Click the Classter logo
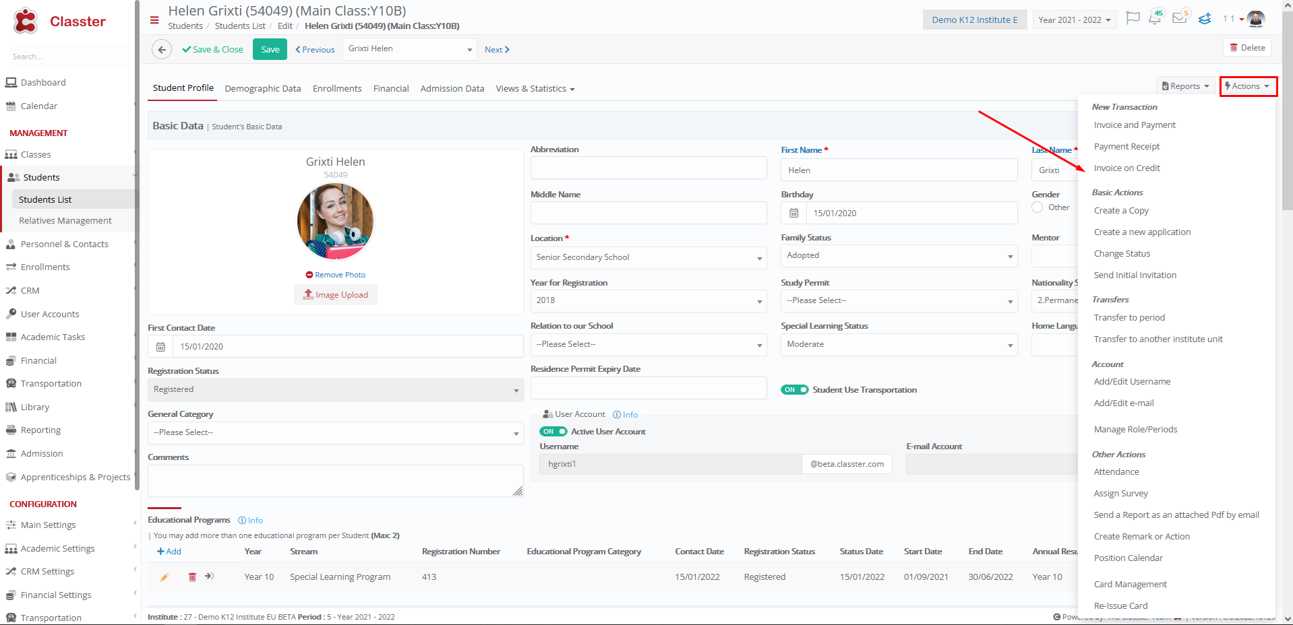 [59, 21]
